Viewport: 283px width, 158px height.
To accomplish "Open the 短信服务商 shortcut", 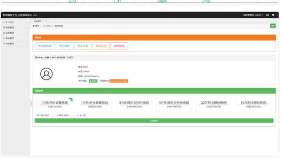I will pos(45,46).
